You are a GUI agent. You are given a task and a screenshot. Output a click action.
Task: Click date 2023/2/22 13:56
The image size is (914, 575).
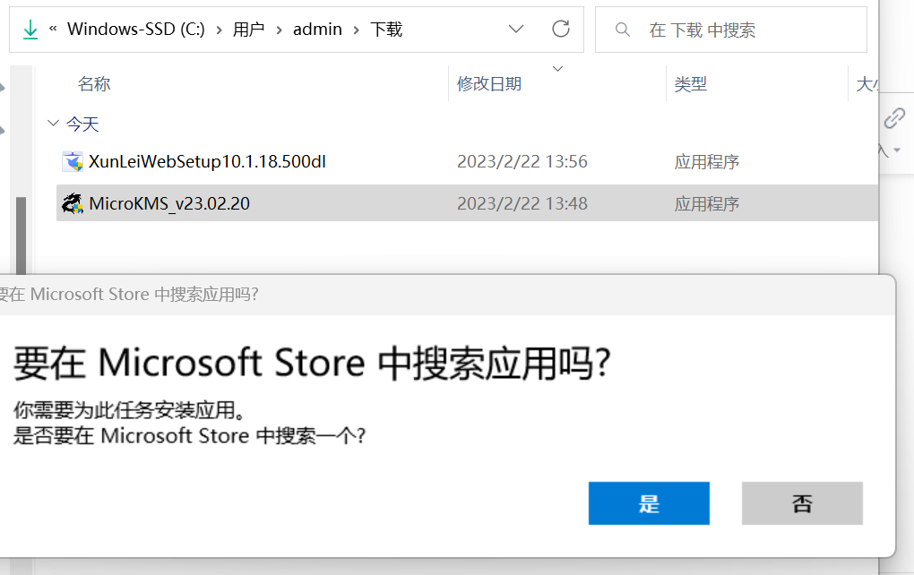click(x=522, y=161)
